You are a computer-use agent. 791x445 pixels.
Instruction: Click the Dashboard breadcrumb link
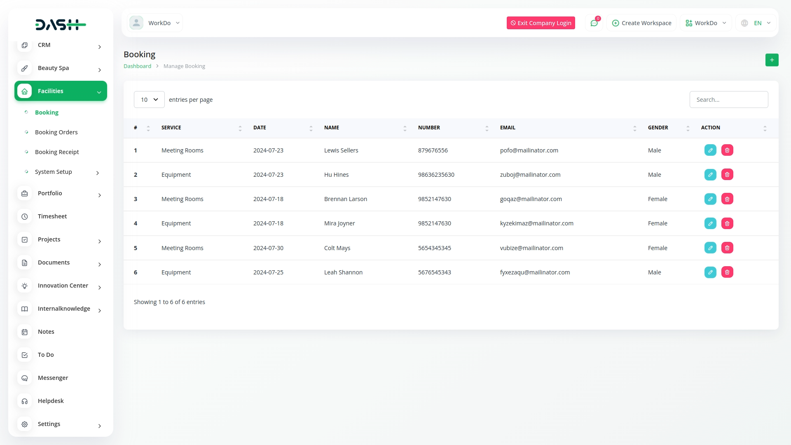137,66
